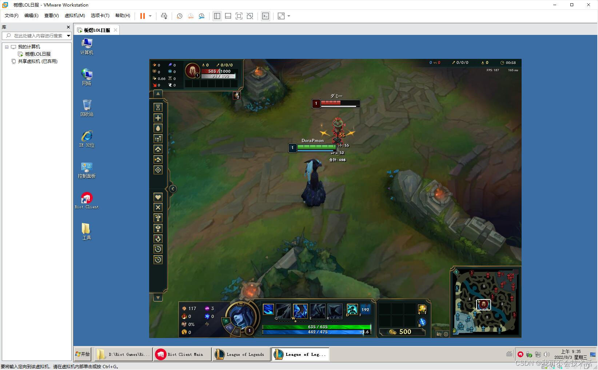Open the 查看(V) menu
Image resolution: width=598 pixels, height=370 pixels.
51,16
